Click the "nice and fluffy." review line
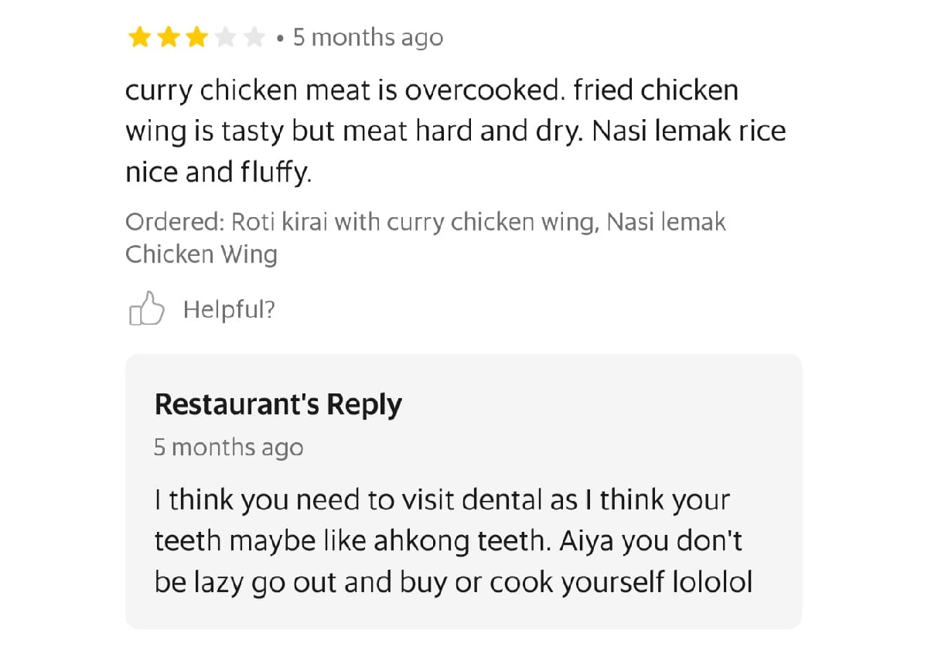The height and width of the screenshot is (657, 928). (218, 172)
